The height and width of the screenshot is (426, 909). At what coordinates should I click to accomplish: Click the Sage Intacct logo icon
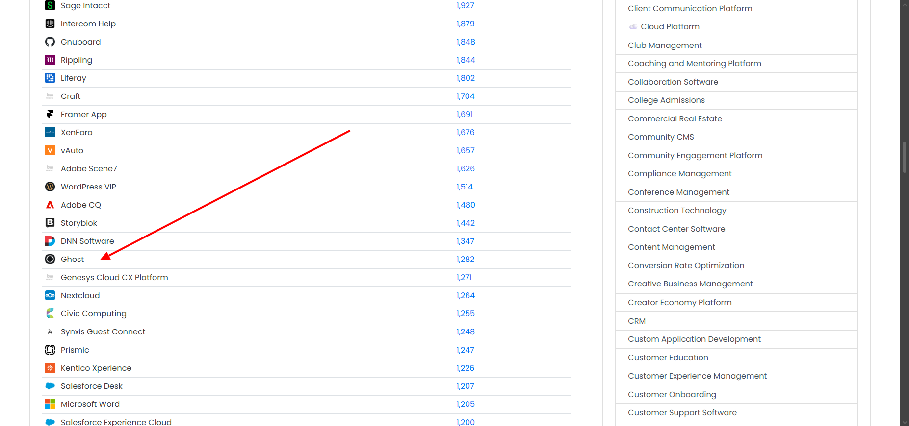click(x=50, y=5)
